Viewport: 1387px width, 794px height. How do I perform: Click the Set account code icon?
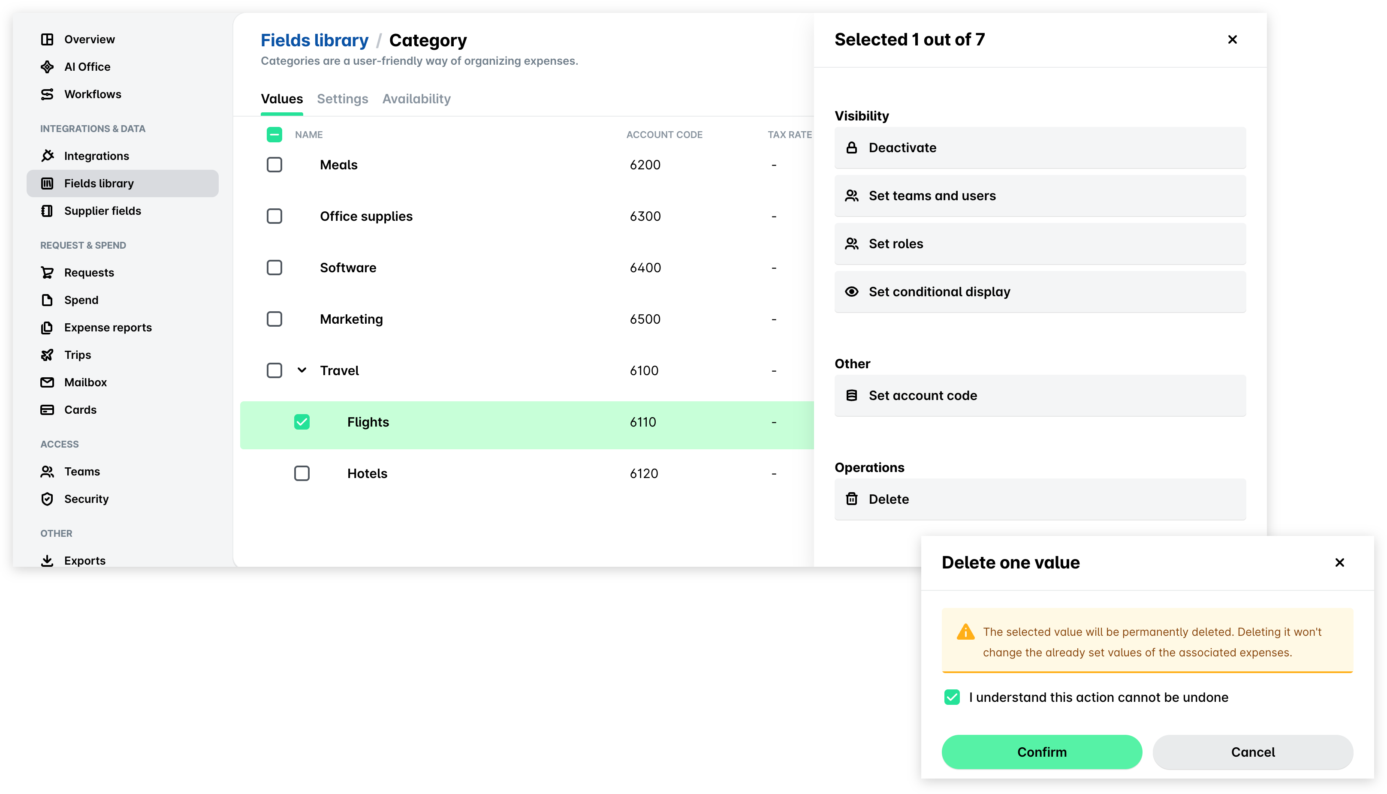point(851,395)
